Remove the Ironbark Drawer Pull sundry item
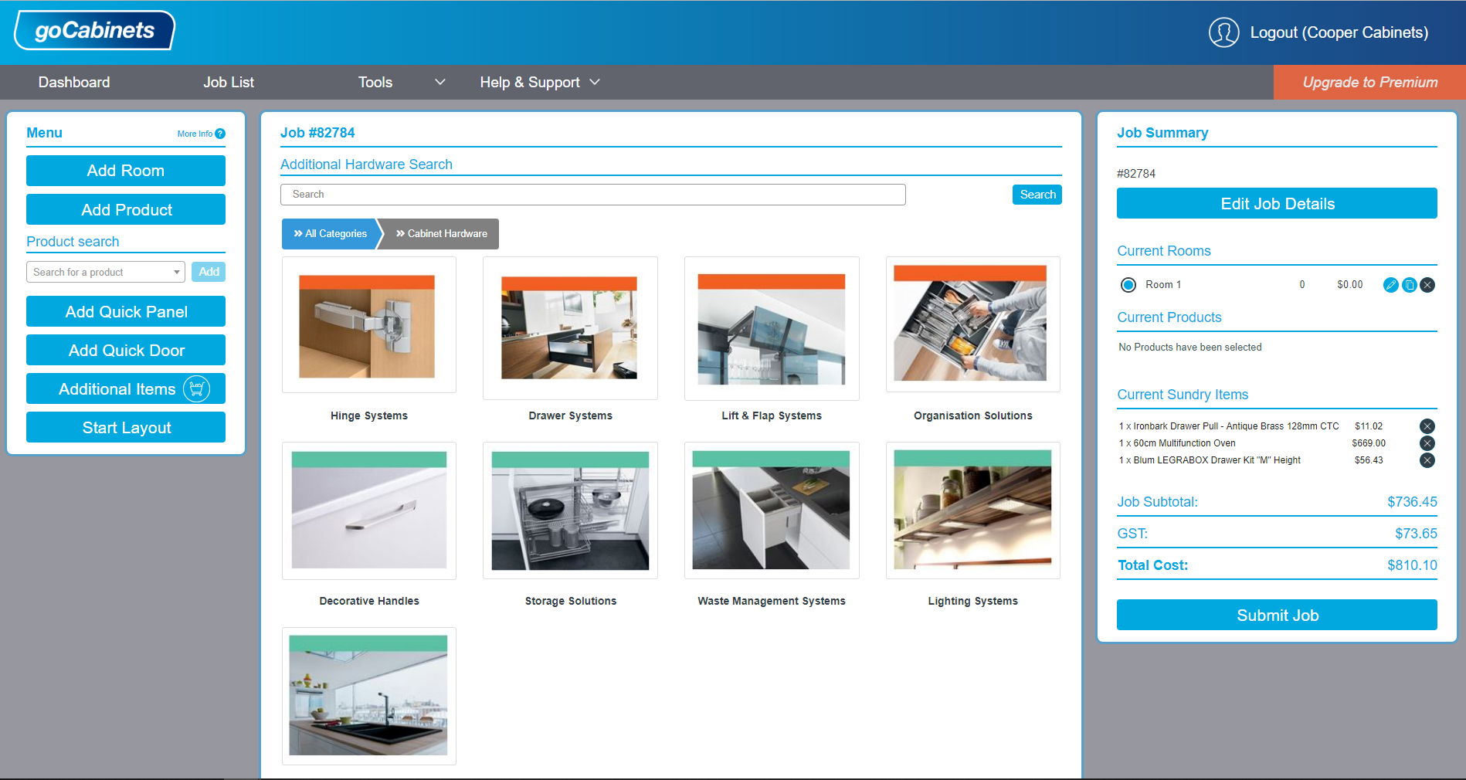Viewport: 1466px width, 780px height. [x=1427, y=426]
